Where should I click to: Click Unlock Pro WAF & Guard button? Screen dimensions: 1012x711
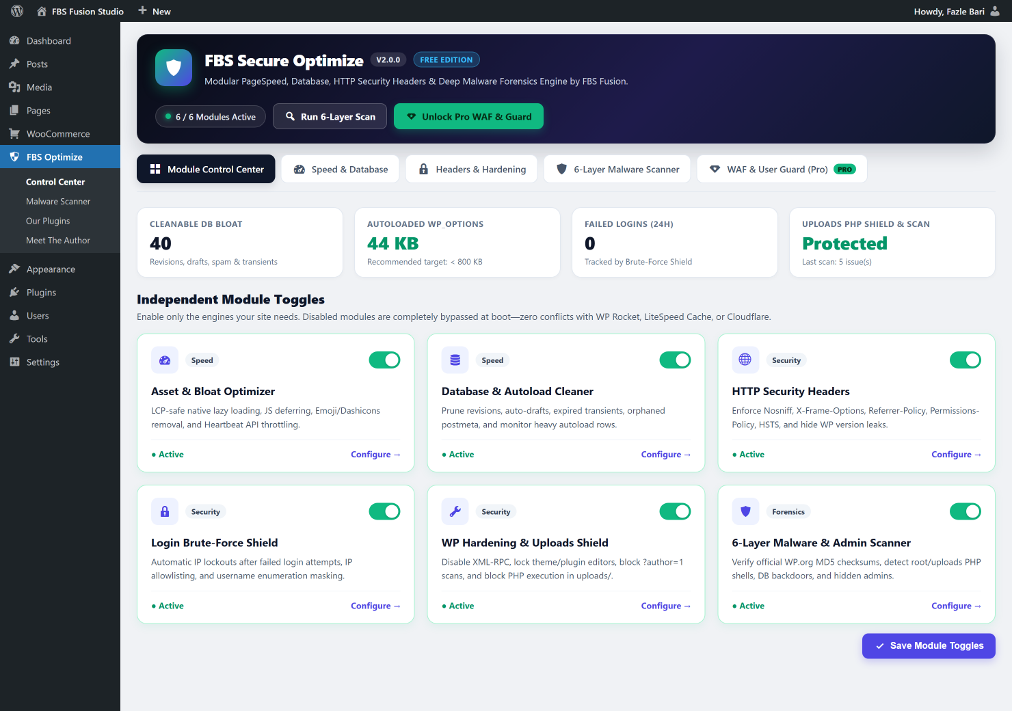tap(468, 116)
